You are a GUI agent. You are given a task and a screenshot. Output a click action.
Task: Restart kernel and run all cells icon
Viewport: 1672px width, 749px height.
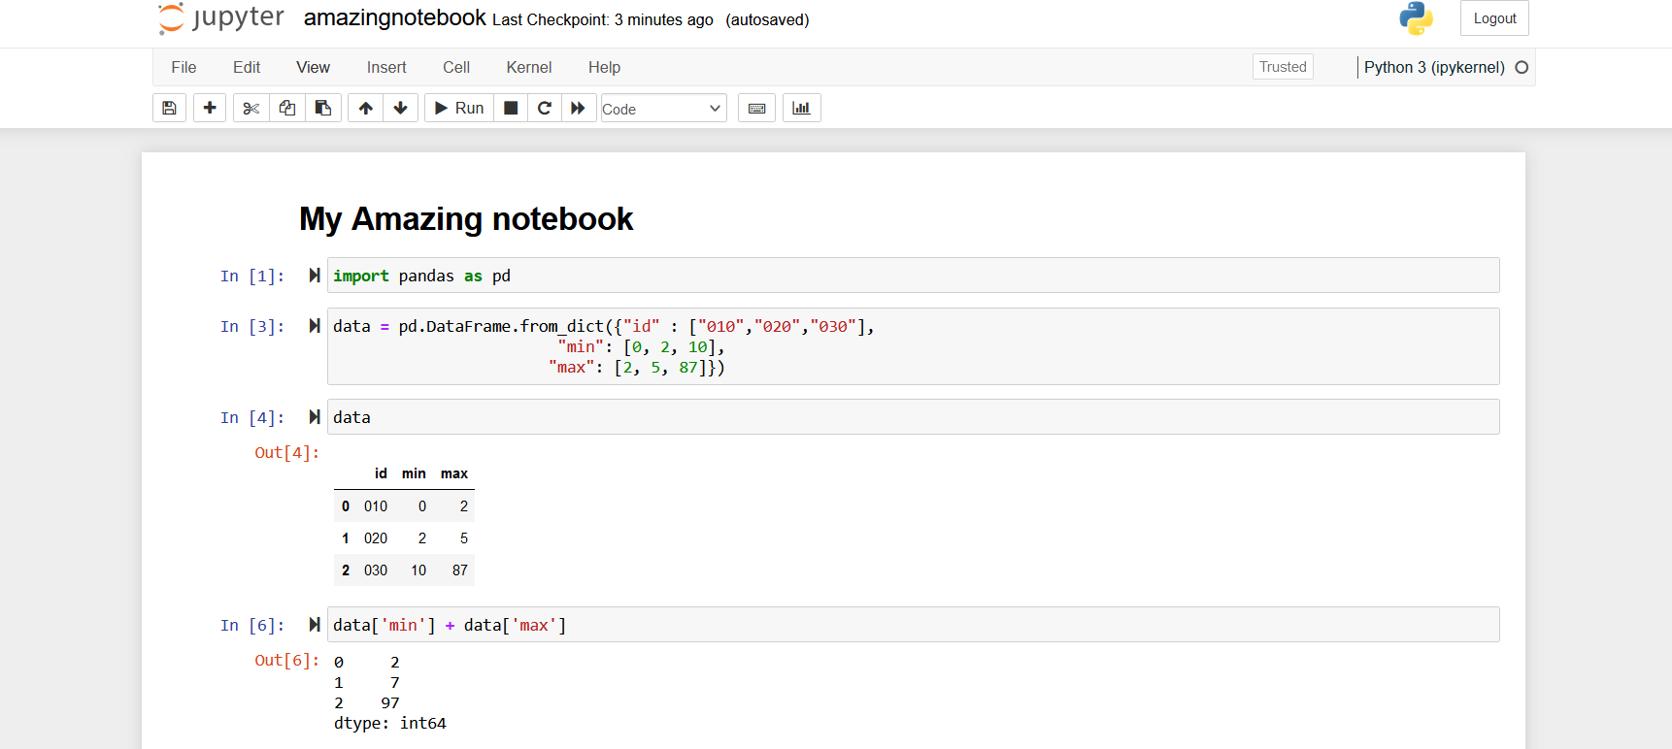[578, 108]
